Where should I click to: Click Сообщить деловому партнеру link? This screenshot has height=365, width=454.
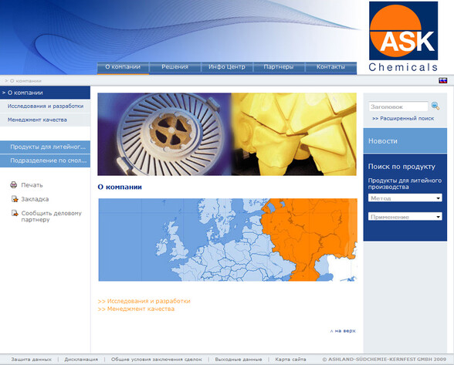coord(51,216)
